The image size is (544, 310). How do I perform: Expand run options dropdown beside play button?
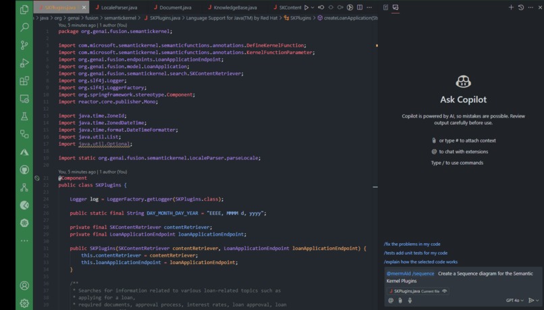pyautogui.click(x=312, y=7)
